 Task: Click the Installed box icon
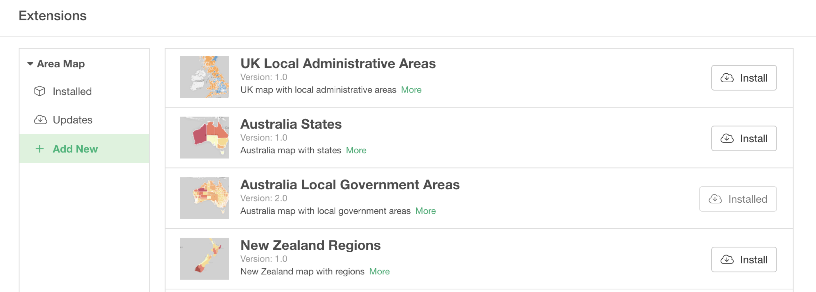pyautogui.click(x=40, y=91)
